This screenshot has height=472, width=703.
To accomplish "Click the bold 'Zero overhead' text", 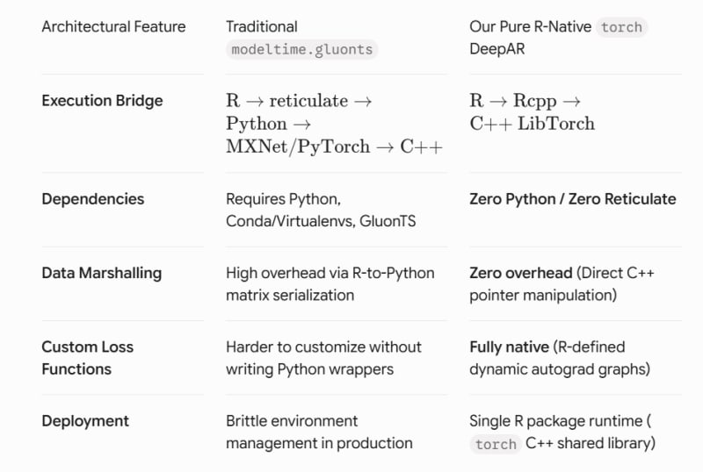I will (521, 273).
